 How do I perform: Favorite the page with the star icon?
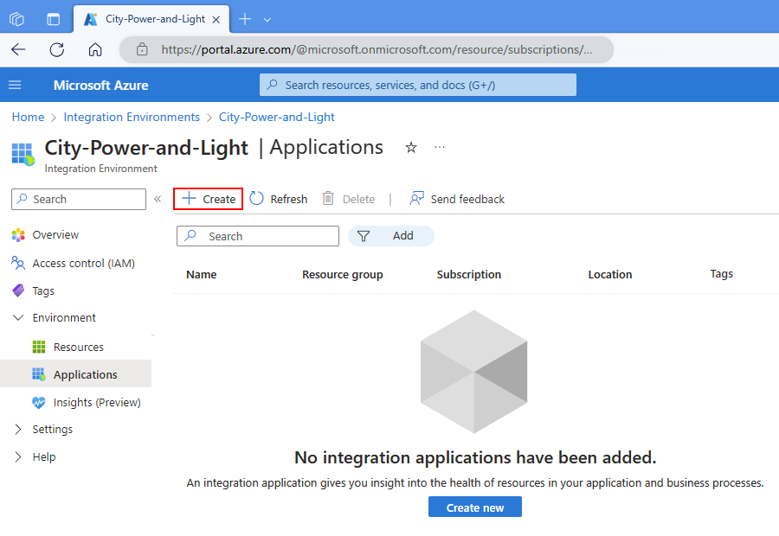point(411,147)
